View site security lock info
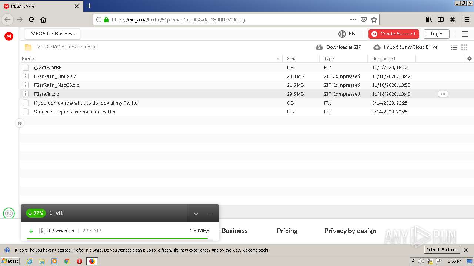This screenshot has width=474, height=266. point(106,20)
